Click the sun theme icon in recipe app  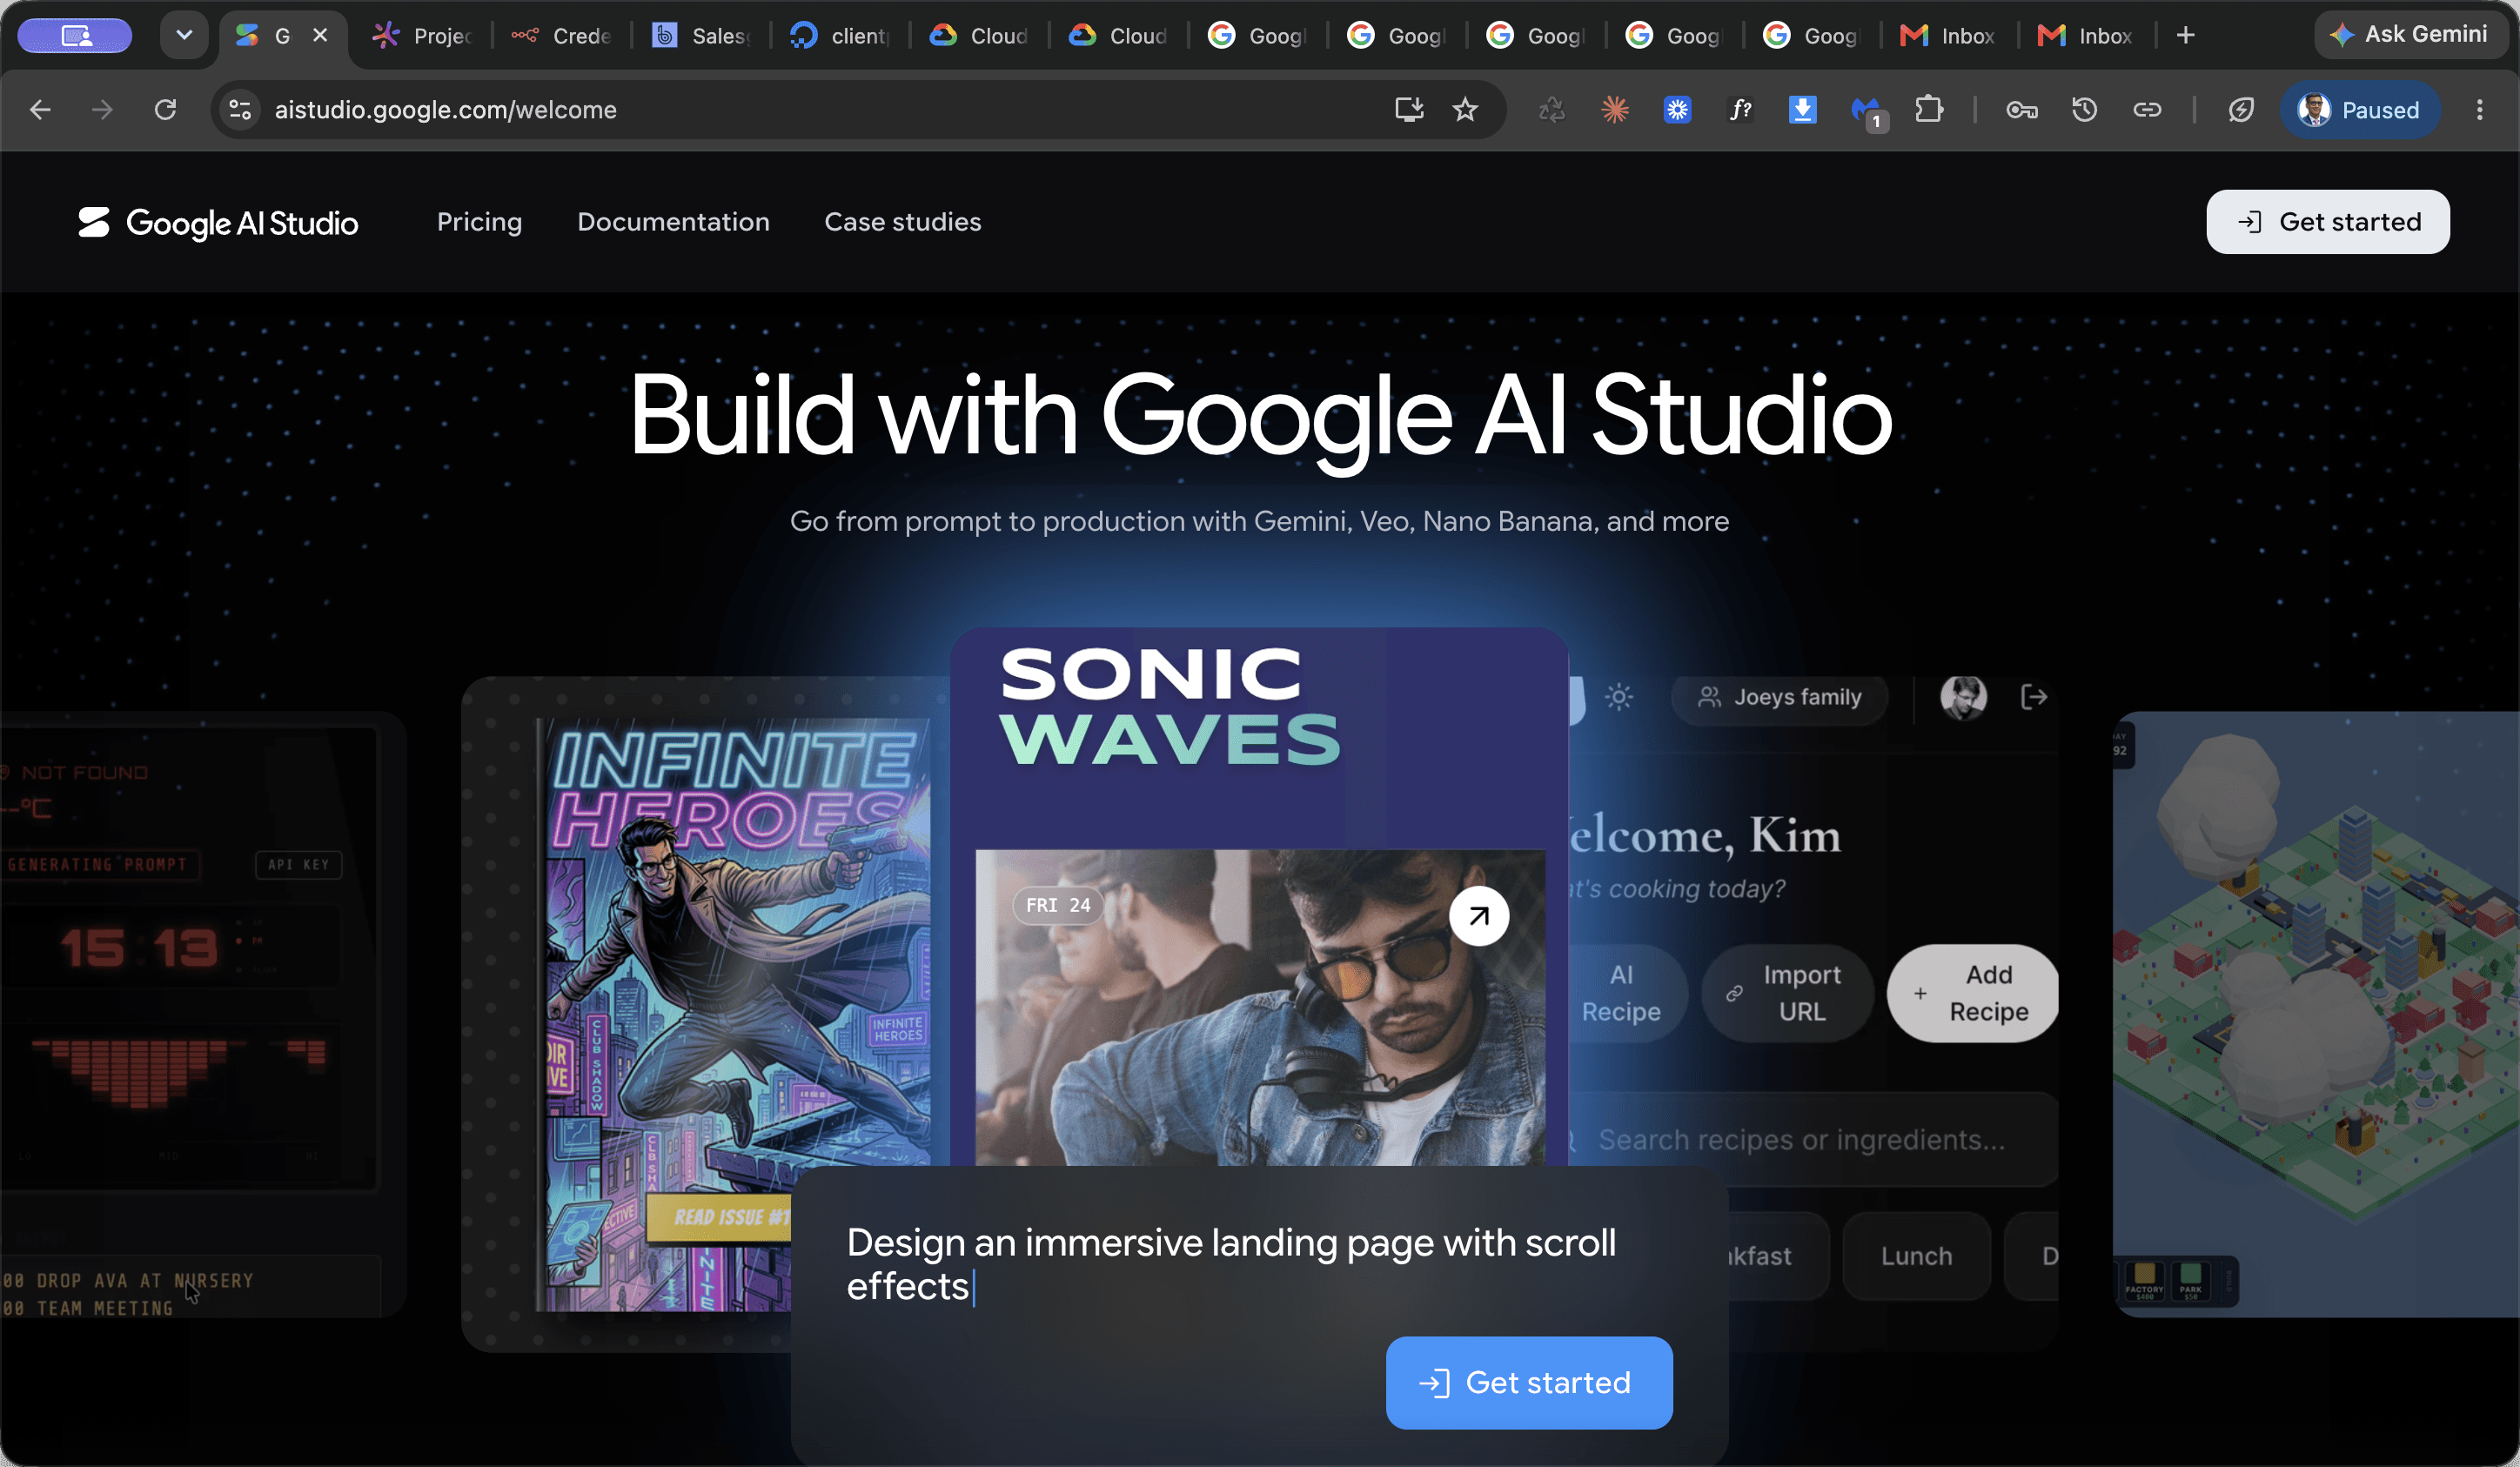pyautogui.click(x=1619, y=697)
